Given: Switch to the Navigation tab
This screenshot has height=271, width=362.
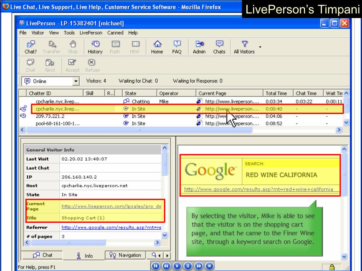Looking at the screenshot, I should pos(125,255).
